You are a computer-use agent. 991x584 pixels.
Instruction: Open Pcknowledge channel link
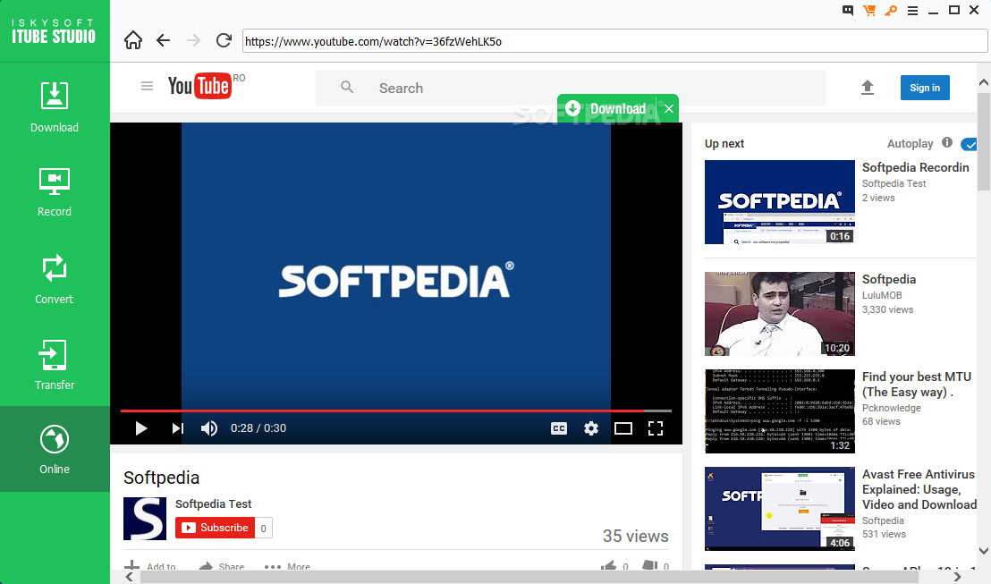tap(891, 408)
